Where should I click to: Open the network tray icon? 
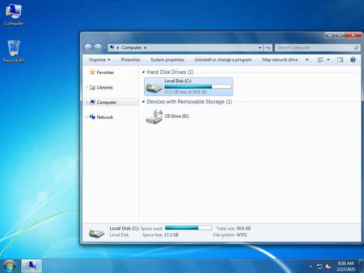(320, 267)
